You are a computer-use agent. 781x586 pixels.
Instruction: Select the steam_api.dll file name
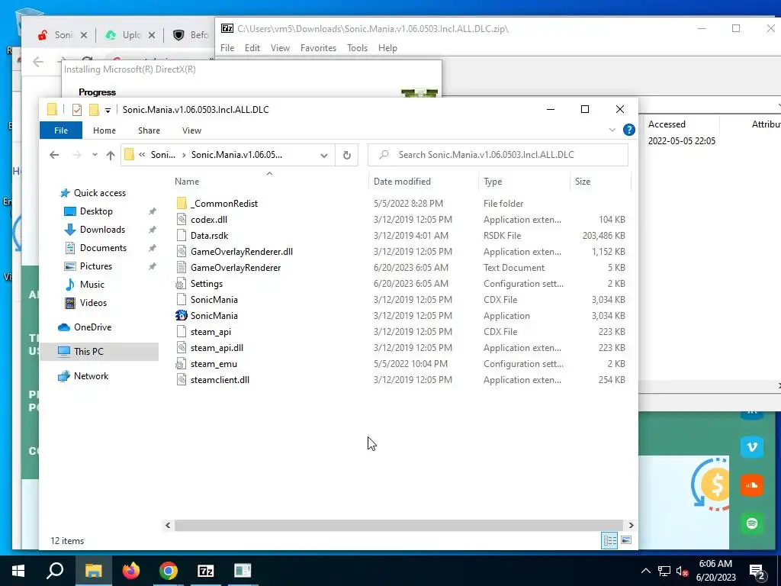coord(217,348)
